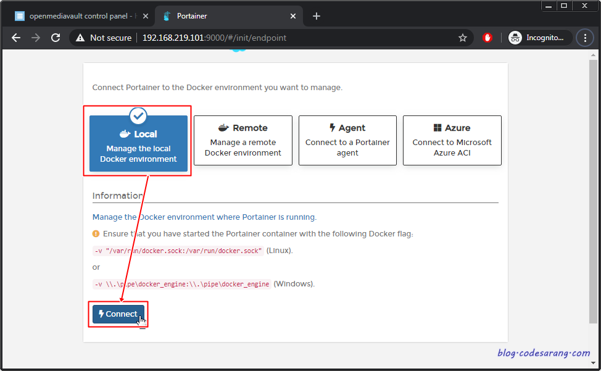This screenshot has width=601, height=371.
Task: Close the openmediavault control panel tab
Action: coord(145,16)
